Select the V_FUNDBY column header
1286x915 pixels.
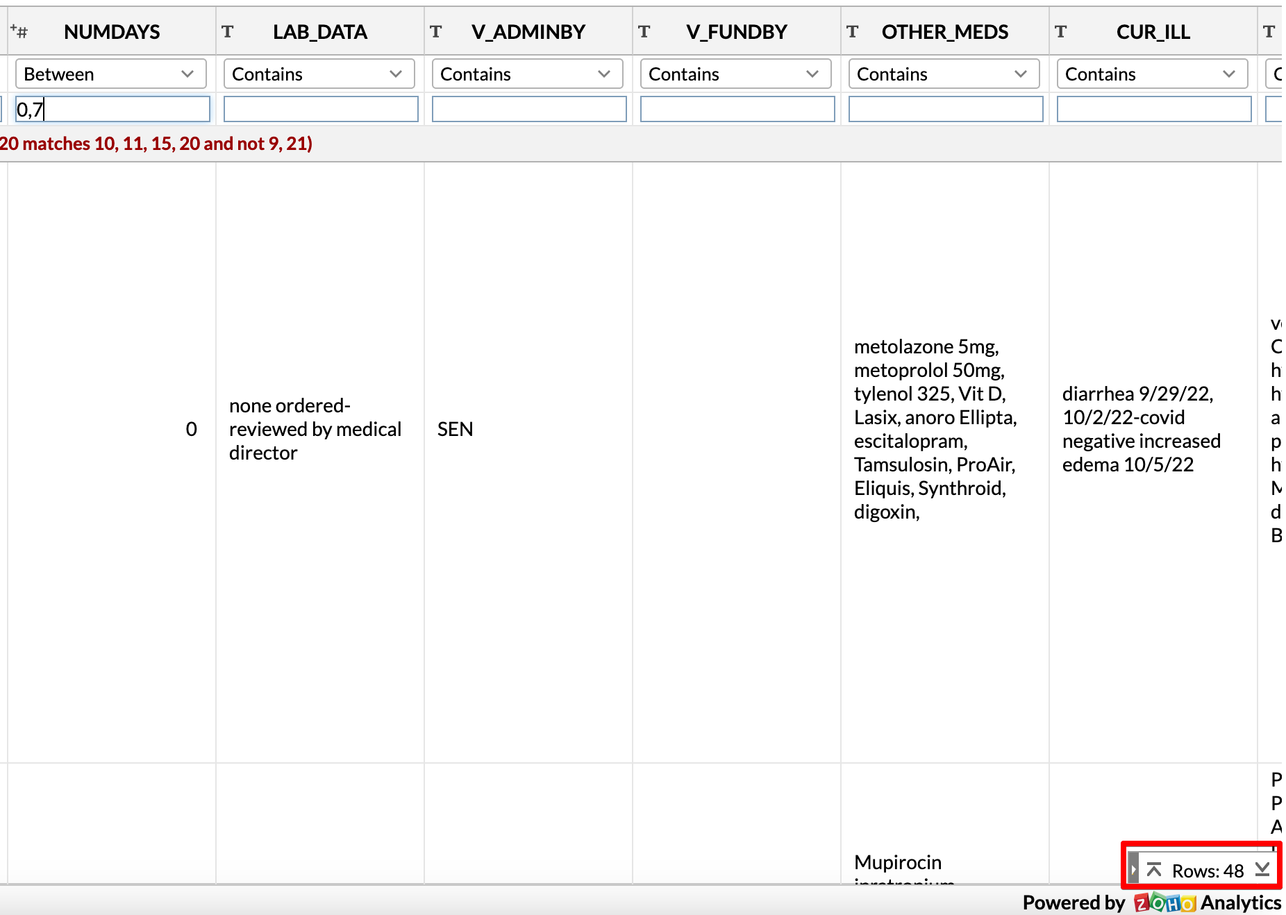[737, 31]
